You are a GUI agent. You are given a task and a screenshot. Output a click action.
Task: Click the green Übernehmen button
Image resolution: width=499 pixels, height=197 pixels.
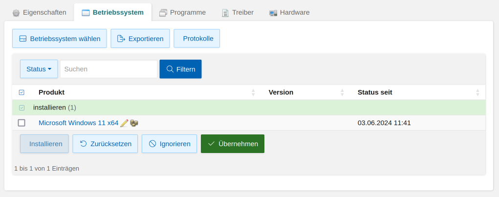(233, 144)
